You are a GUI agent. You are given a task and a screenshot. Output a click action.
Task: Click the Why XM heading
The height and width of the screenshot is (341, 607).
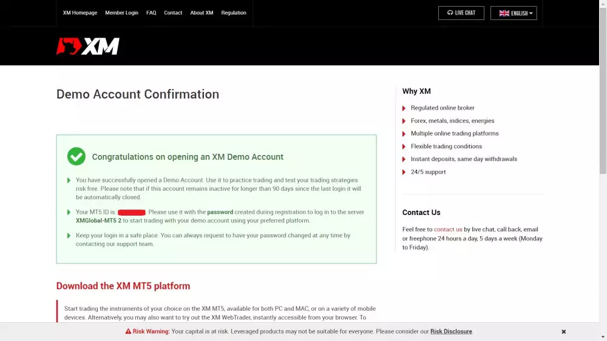click(416, 91)
